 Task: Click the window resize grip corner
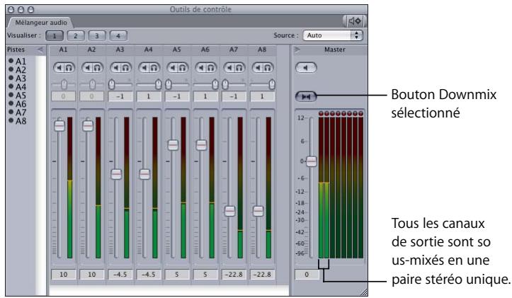pos(363,292)
